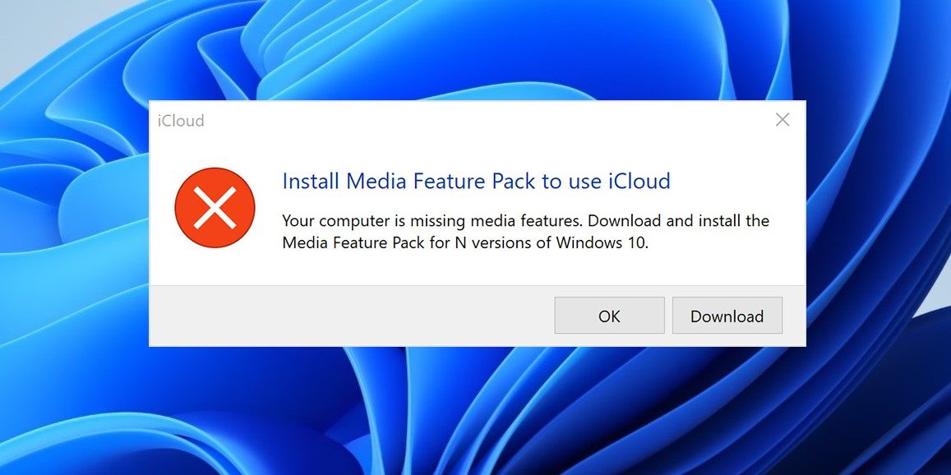Acknowledge the missing media features warning
This screenshot has height=475, width=951.
609,316
